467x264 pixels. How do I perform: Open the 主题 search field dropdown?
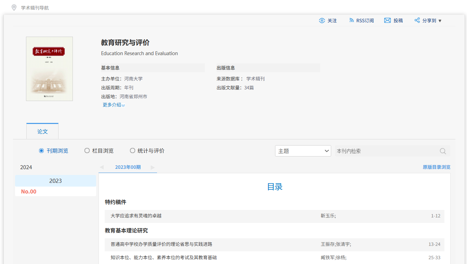pos(303,151)
